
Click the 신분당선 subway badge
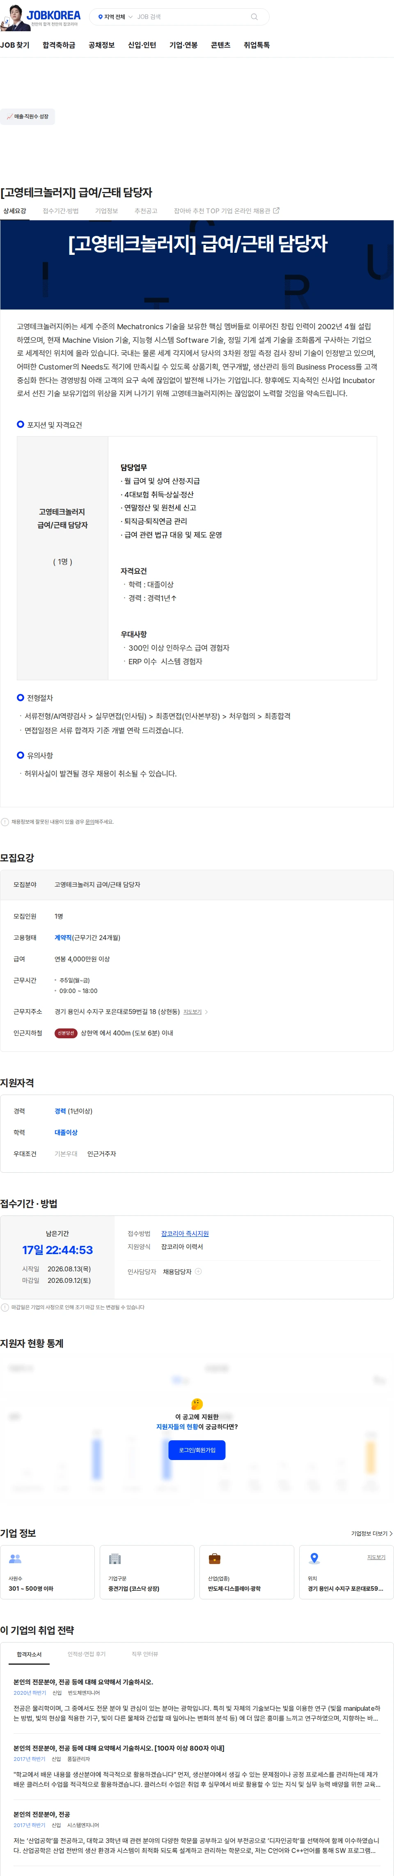[65, 1033]
